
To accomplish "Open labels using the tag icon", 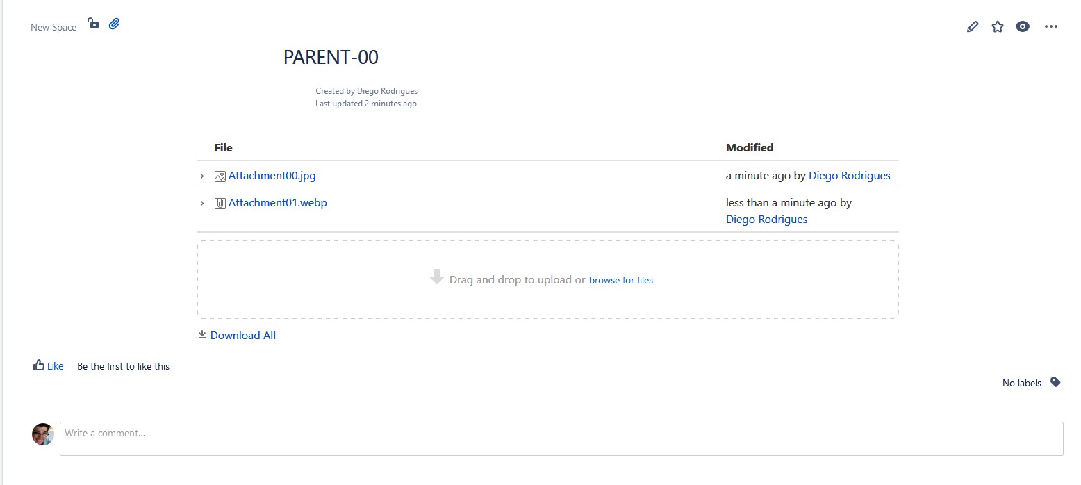I will click(1055, 381).
